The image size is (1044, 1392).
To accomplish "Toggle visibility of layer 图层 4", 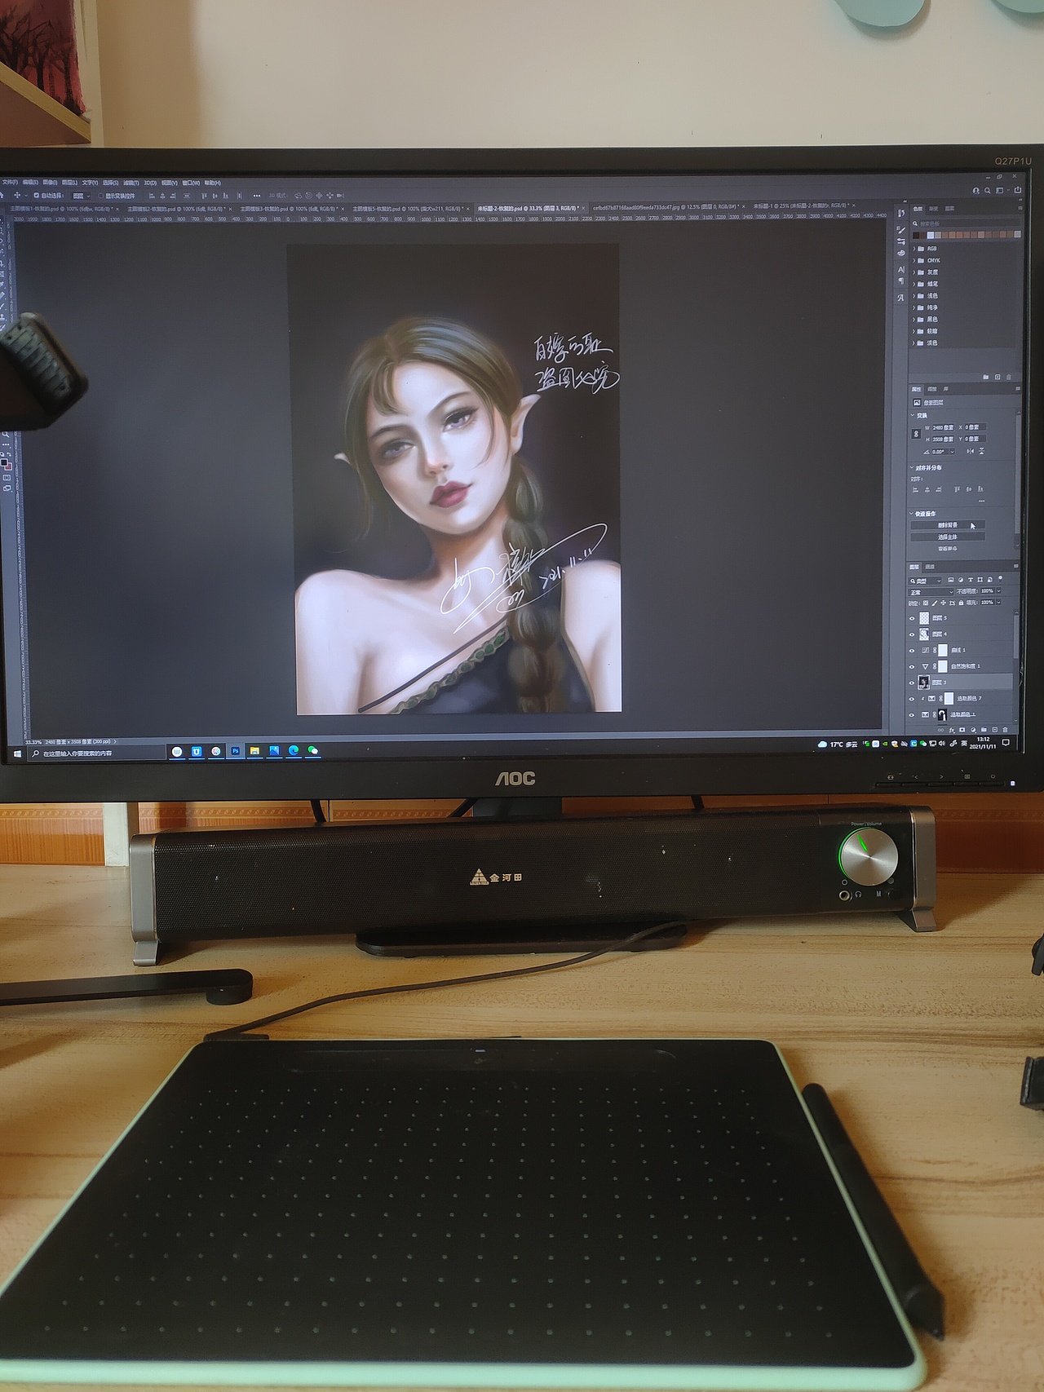I will pos(912,634).
